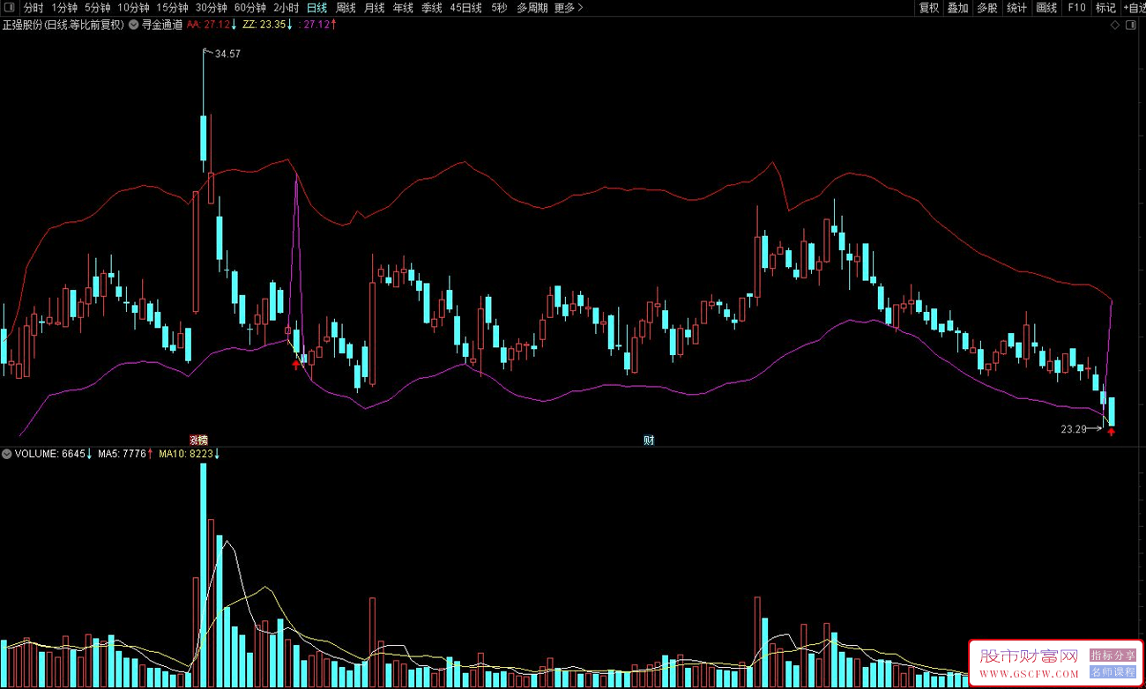This screenshot has width=1146, height=689.
Task: Click the 叠加 overlay button
Action: coord(958,8)
